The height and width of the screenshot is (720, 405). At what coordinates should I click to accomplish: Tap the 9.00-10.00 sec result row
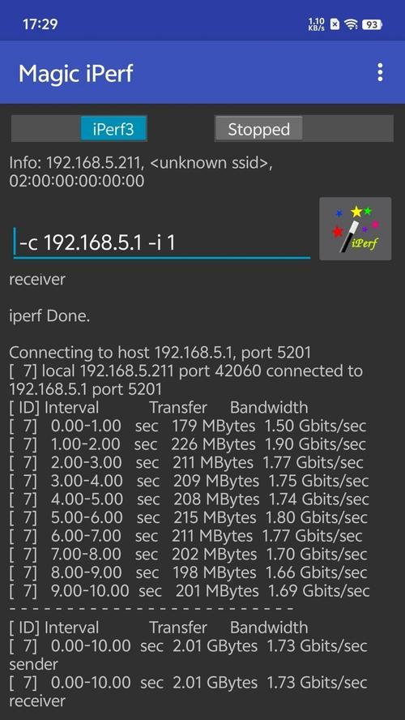[x=190, y=591]
